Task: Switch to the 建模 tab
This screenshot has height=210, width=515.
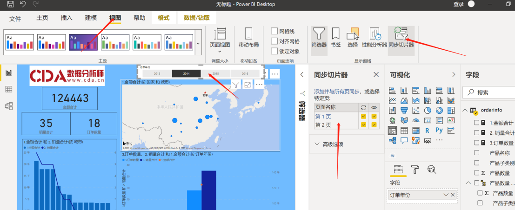Action: pos(91,18)
